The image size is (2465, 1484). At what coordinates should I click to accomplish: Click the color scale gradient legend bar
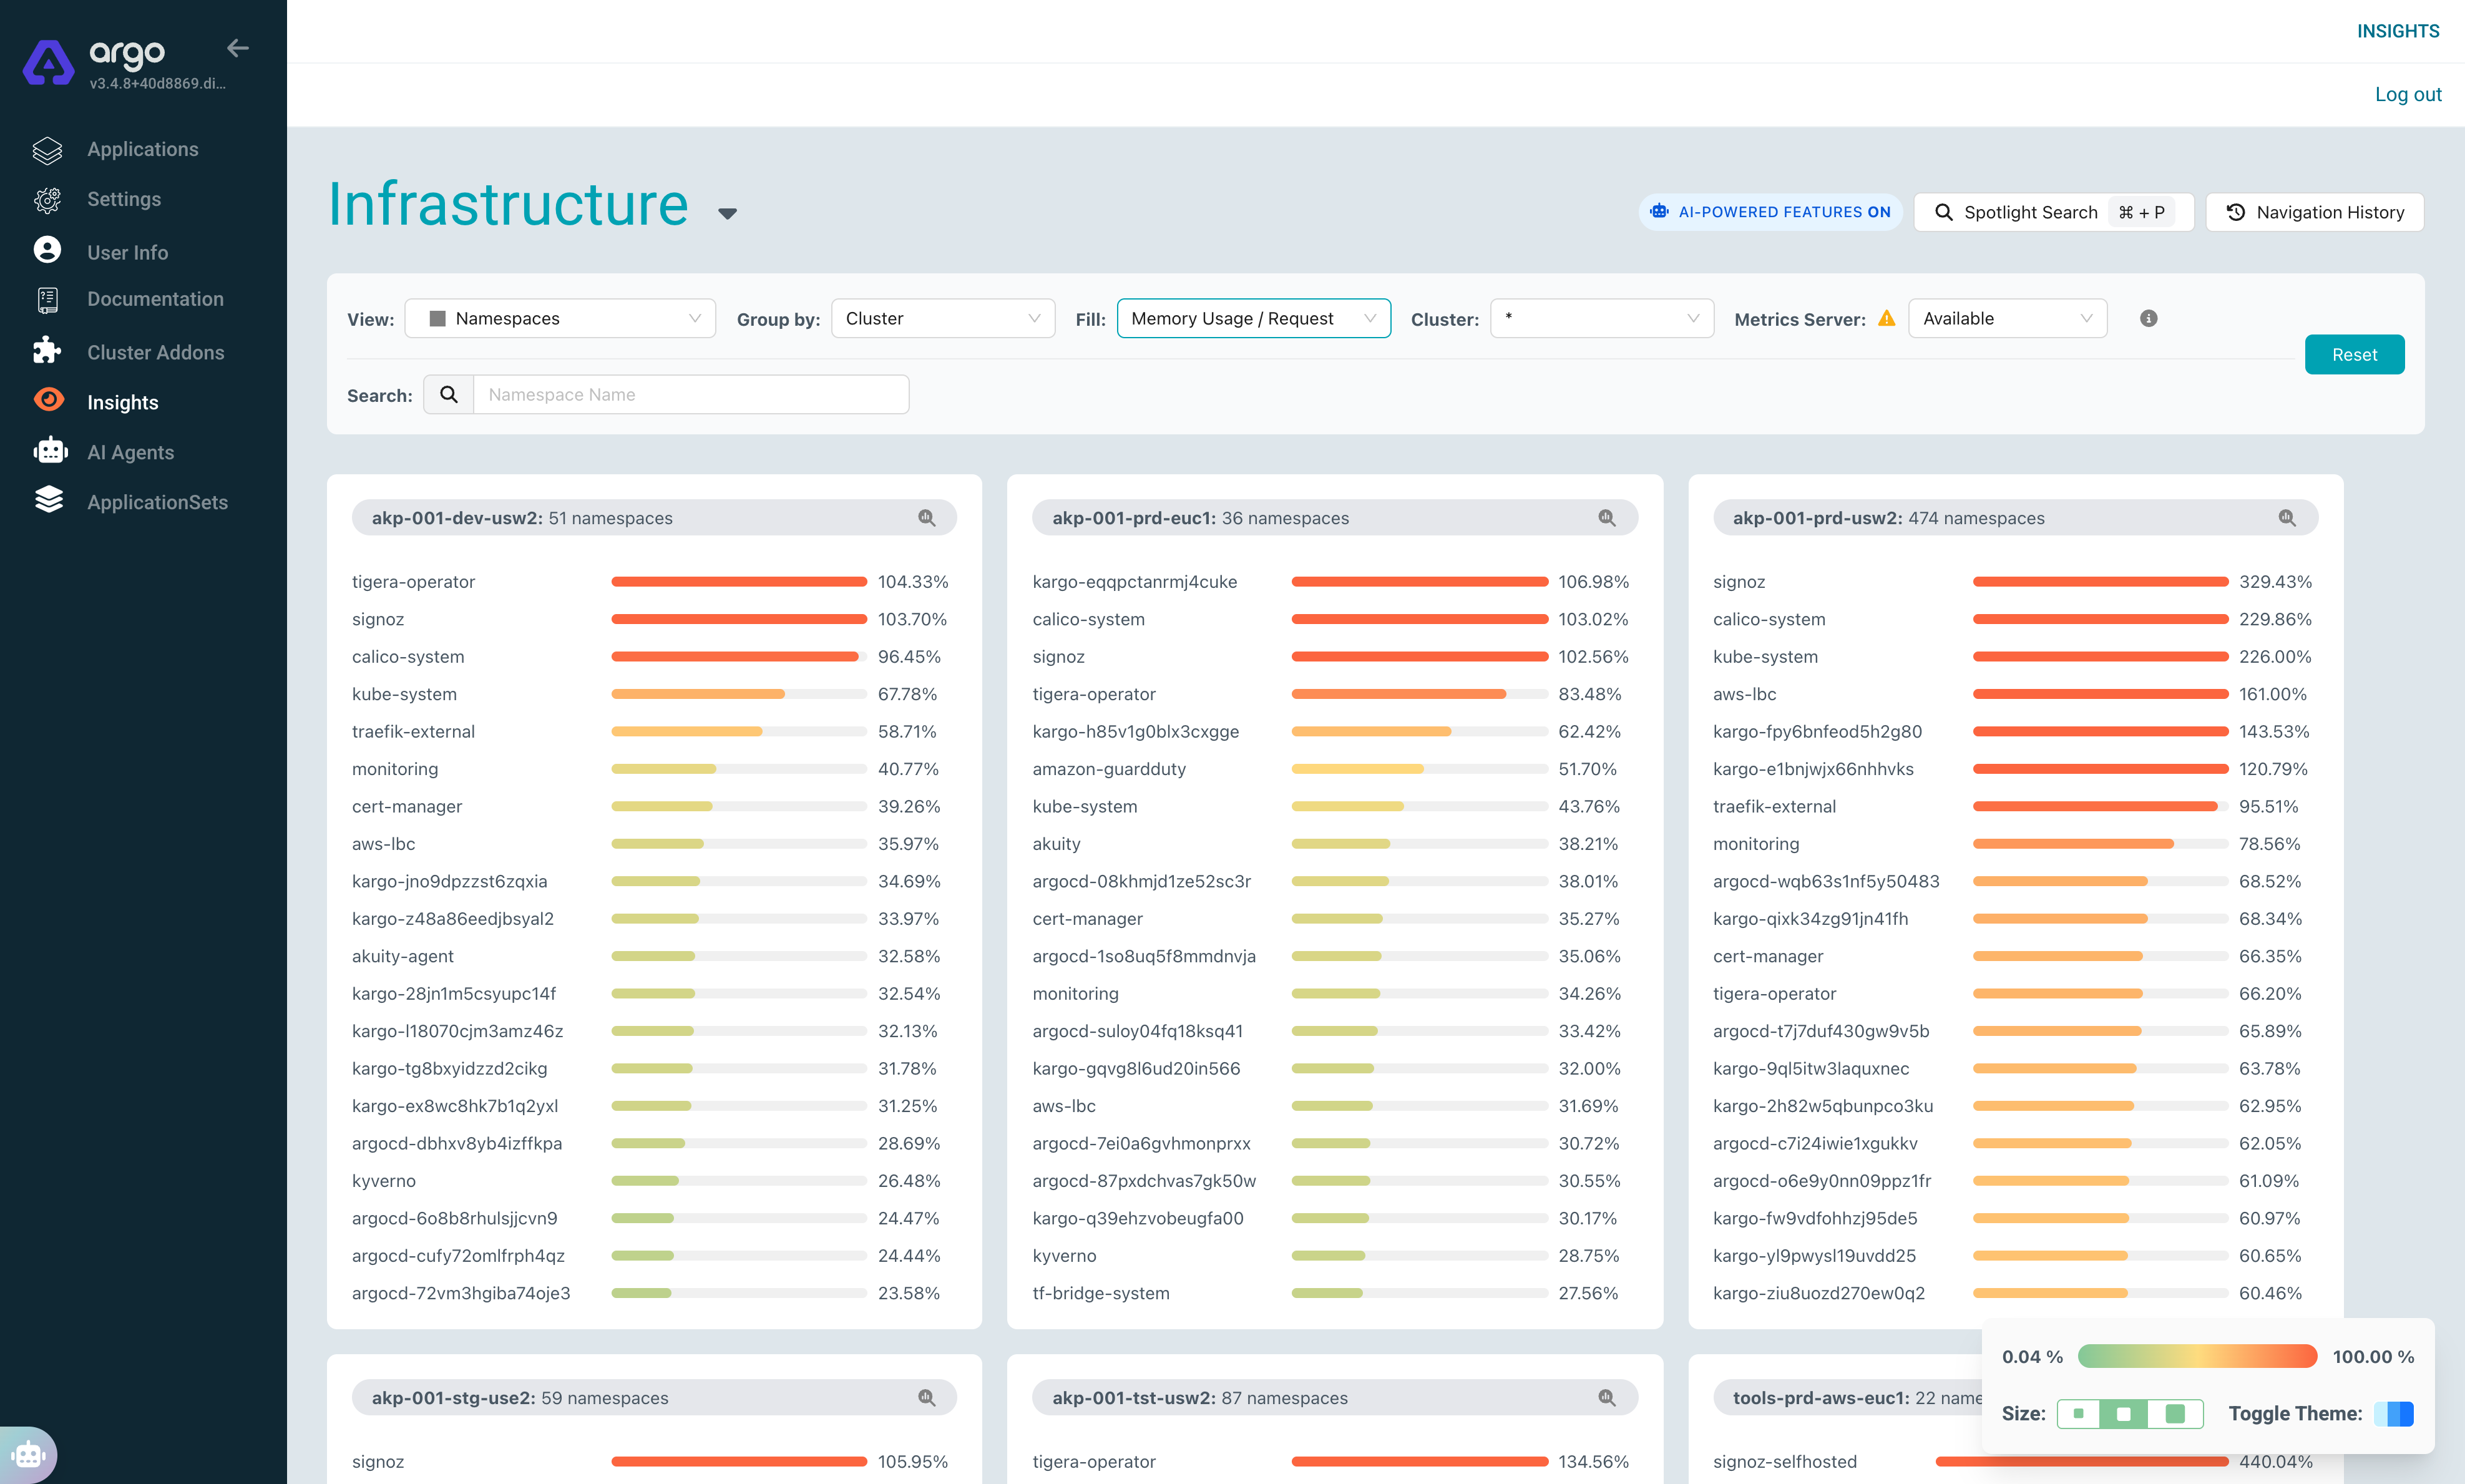[2197, 1356]
